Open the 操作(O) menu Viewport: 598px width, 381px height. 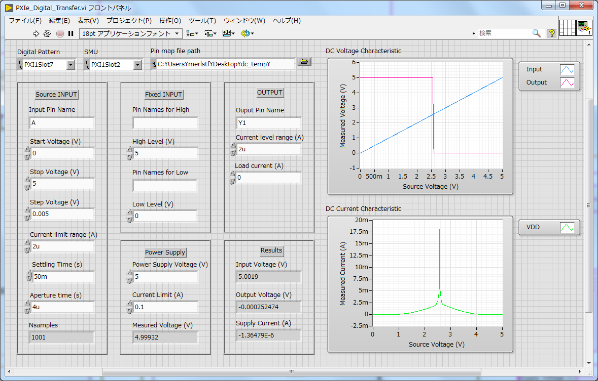(x=170, y=21)
